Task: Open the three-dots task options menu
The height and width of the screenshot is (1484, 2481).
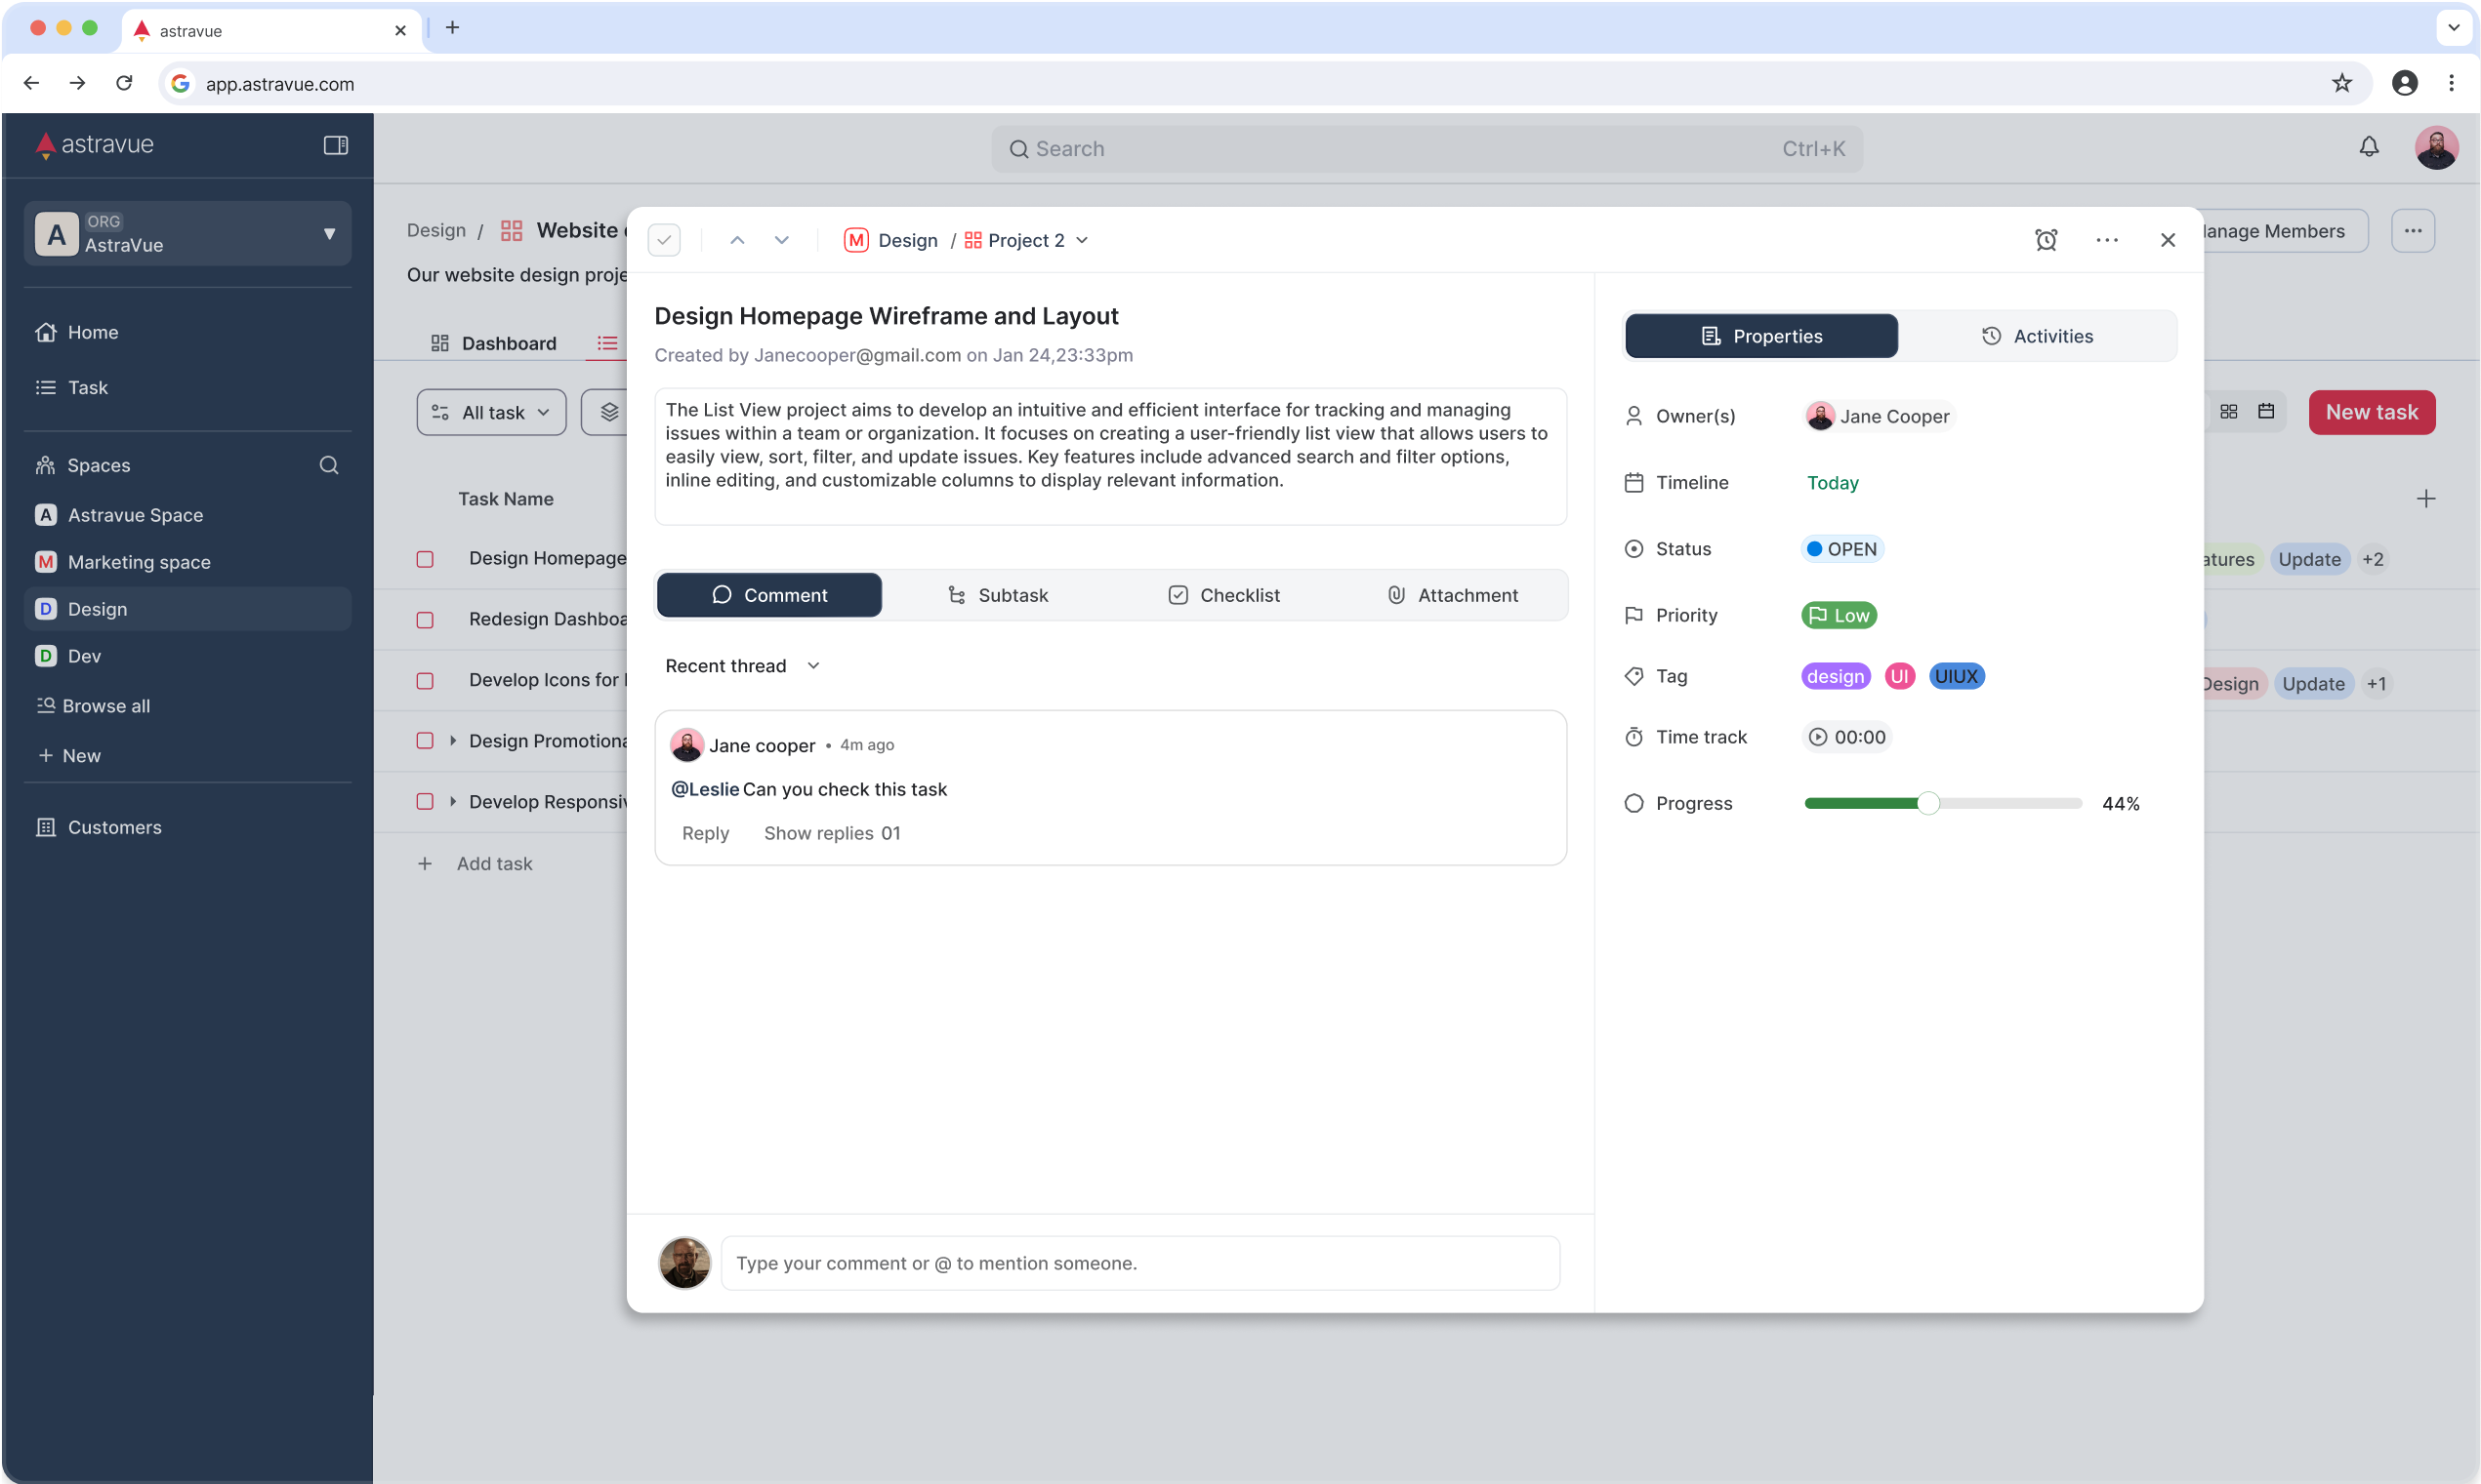Action: click(x=2107, y=240)
